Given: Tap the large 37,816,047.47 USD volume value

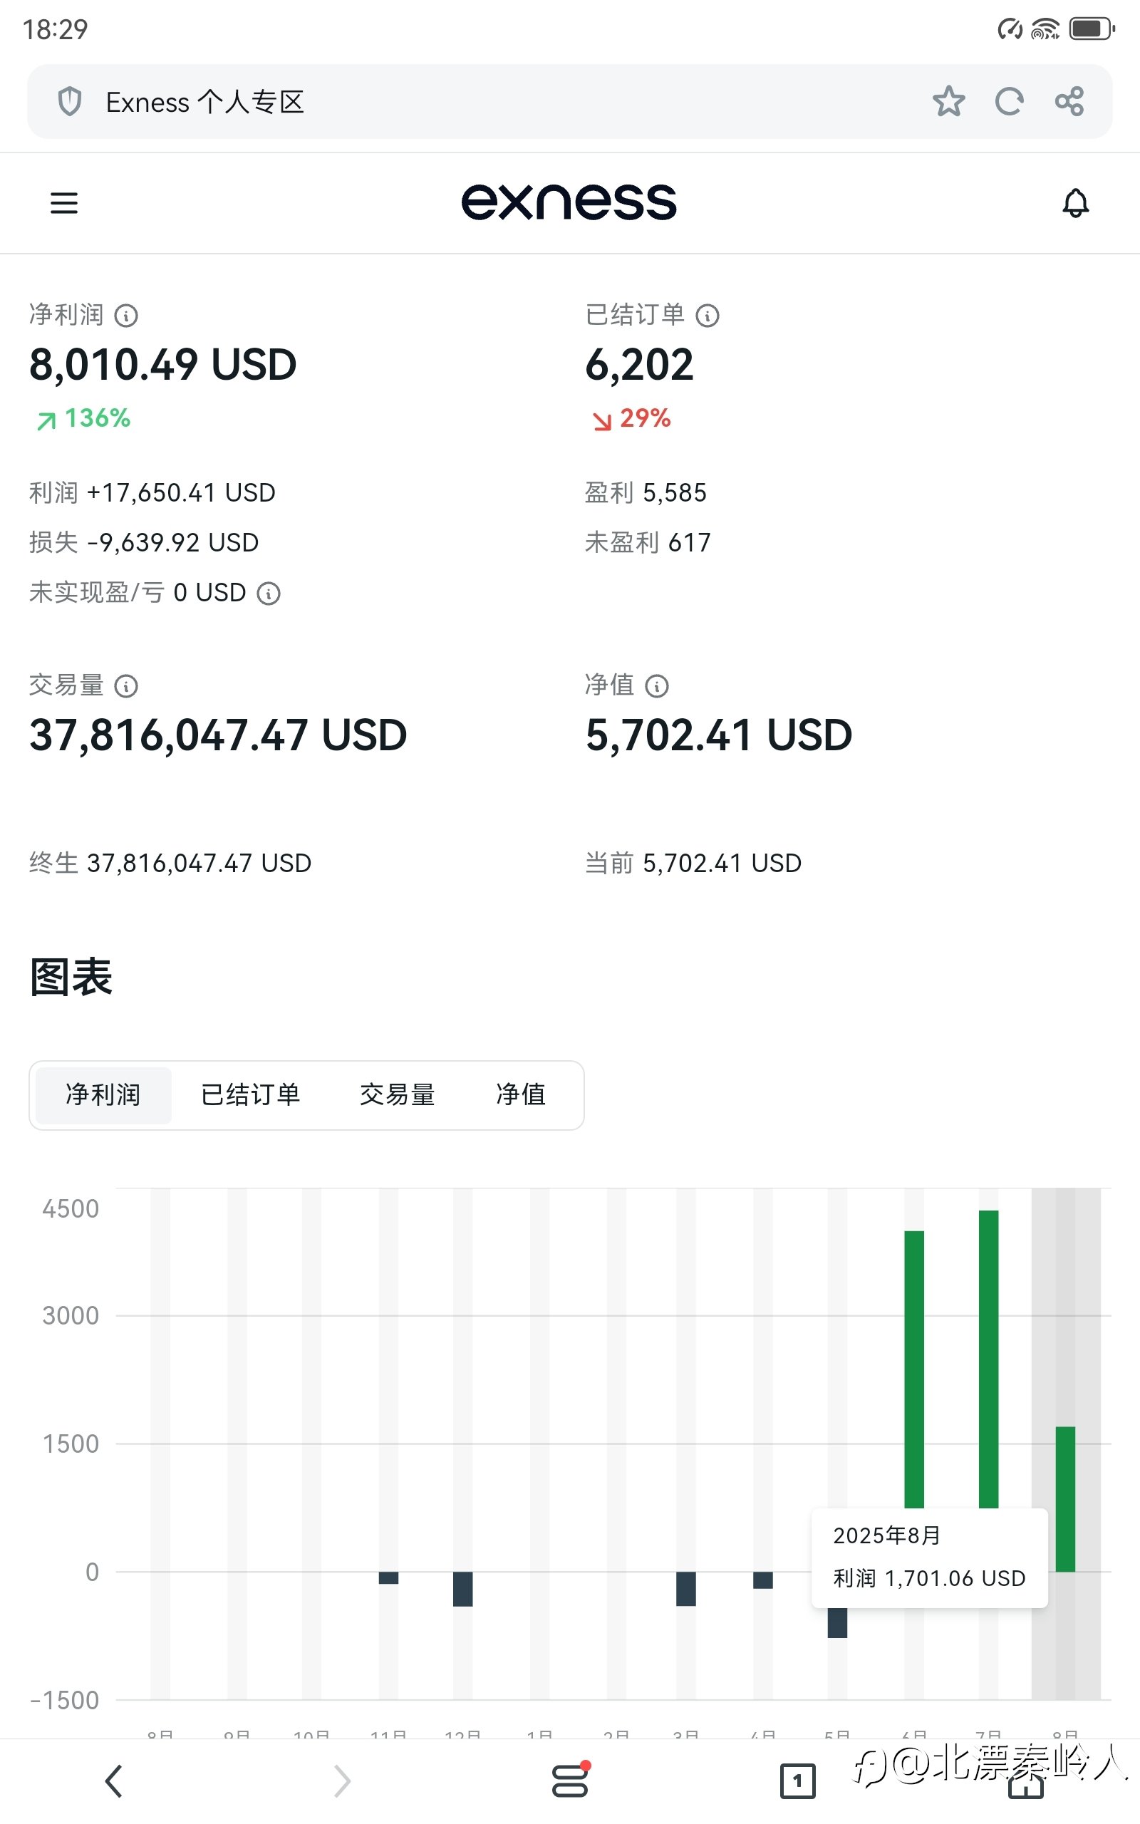Looking at the screenshot, I should pyautogui.click(x=218, y=735).
